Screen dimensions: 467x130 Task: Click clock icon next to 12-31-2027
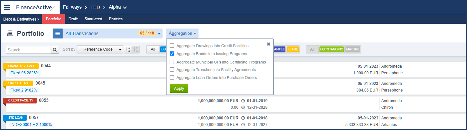(243, 125)
